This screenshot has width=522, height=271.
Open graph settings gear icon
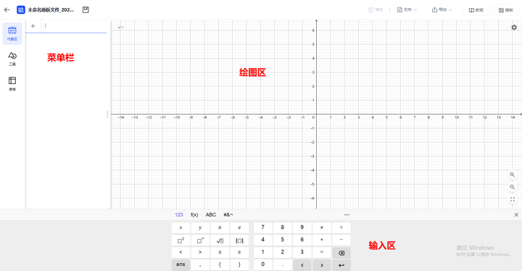[x=514, y=28]
